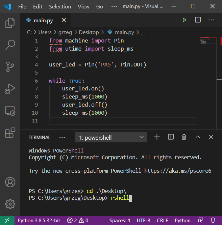222x225 pixels.
Task: Open the Edit menu
Action: 38,7
